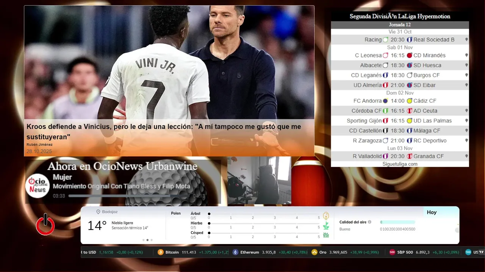
Task: Click the Cádiz CF yellow team badge
Action: pyautogui.click(x=409, y=101)
